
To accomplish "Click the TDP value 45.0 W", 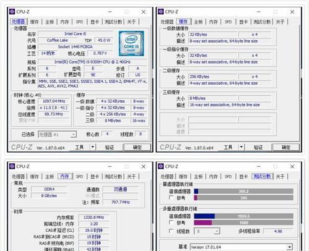I will (x=104, y=40).
